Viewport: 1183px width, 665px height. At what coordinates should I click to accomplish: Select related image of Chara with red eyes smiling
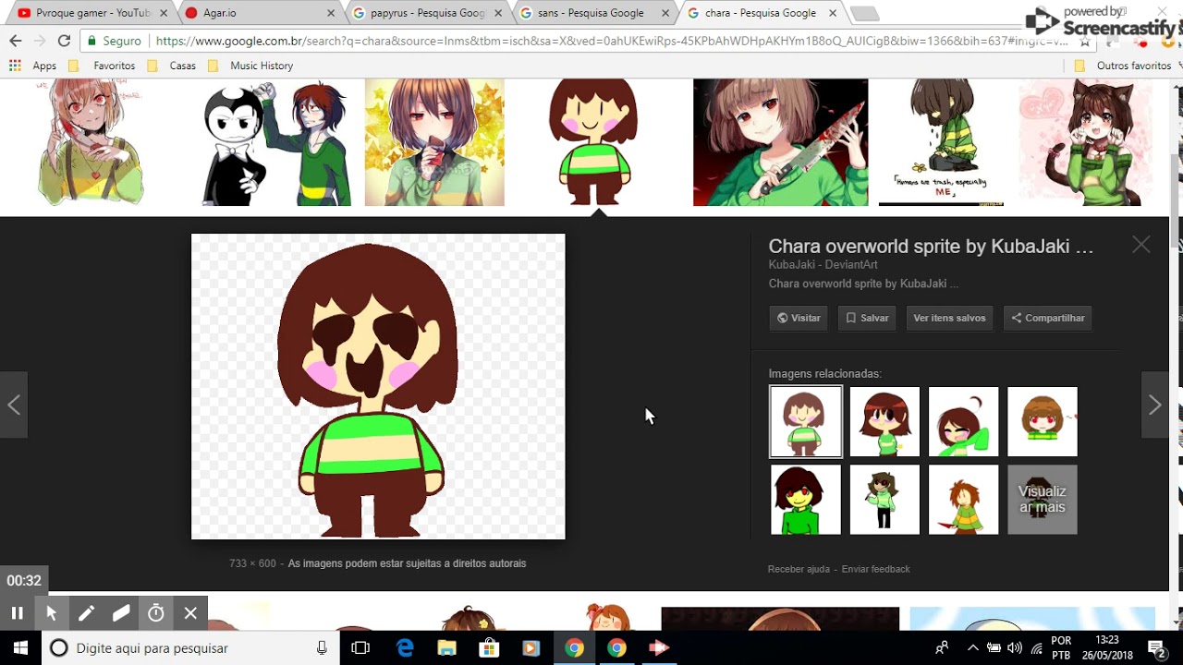884,421
